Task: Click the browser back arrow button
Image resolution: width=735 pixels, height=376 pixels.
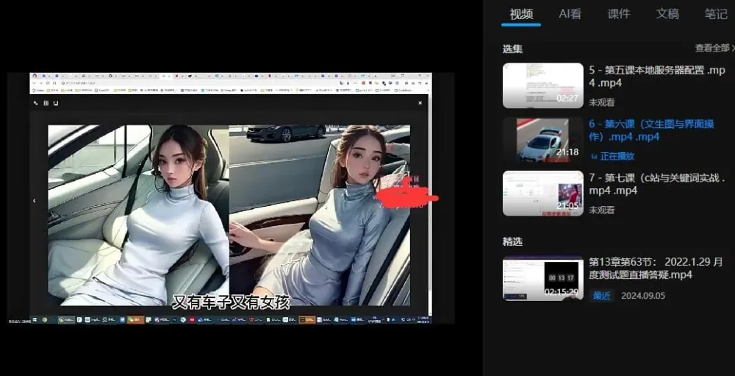Action: [x=35, y=82]
